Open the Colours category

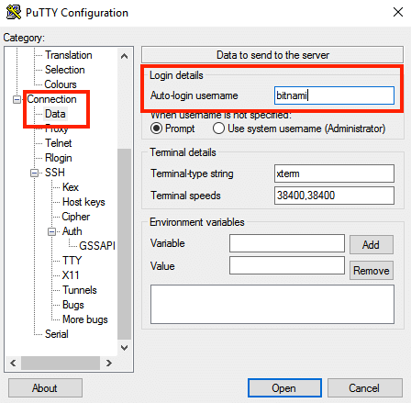[x=61, y=84]
